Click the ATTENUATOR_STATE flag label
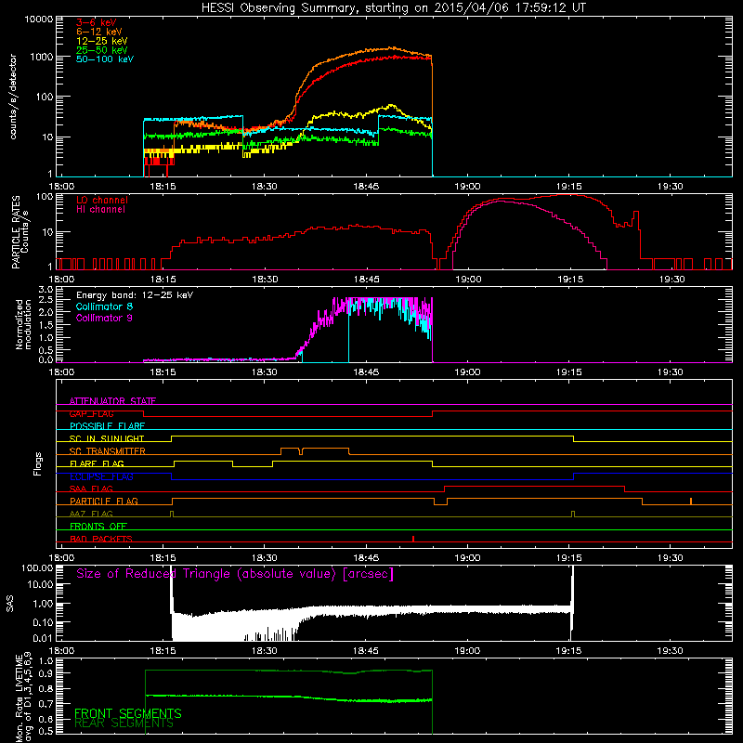Screen dimensions: 743x743 point(112,401)
